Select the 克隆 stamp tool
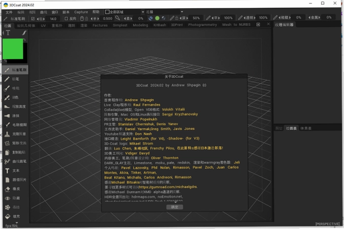Screen dimensions: 344x229 [x=15, y=134]
